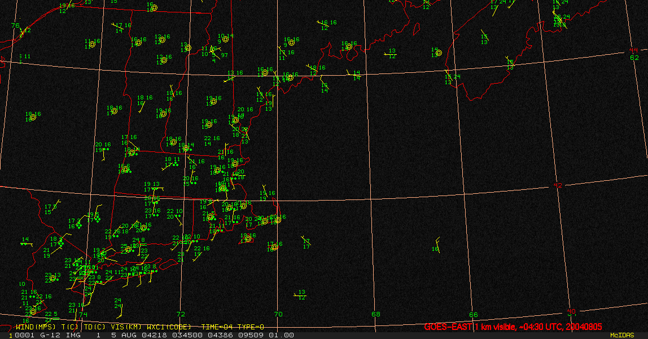Screen dimensions: 648x339
Task: Click the 66 longitude label
Action: tap(474, 315)
